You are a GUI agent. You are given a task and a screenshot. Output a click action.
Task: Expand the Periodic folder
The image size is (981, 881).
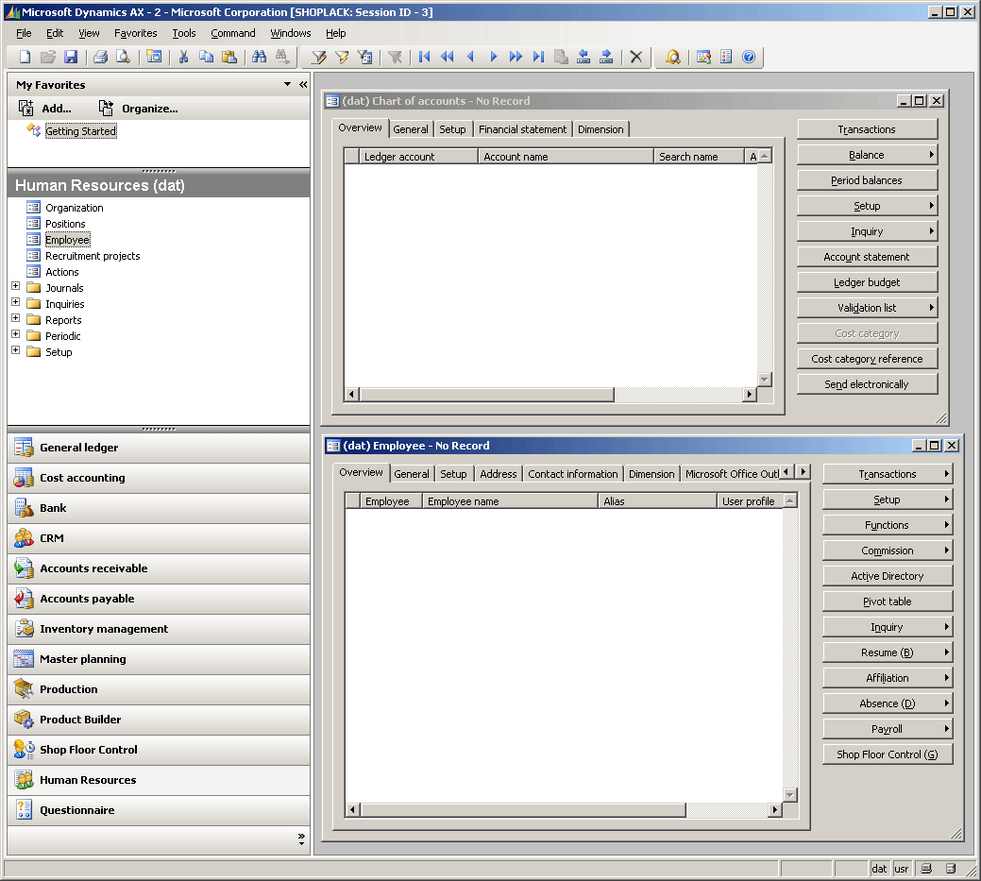click(16, 334)
